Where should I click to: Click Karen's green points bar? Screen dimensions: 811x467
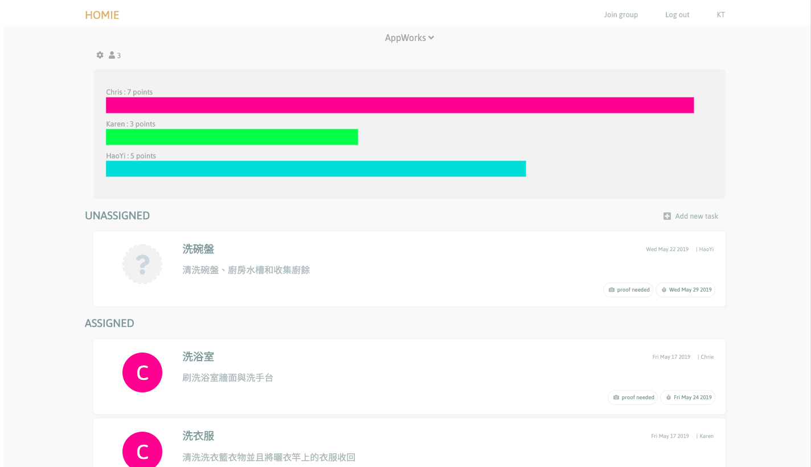click(x=232, y=137)
